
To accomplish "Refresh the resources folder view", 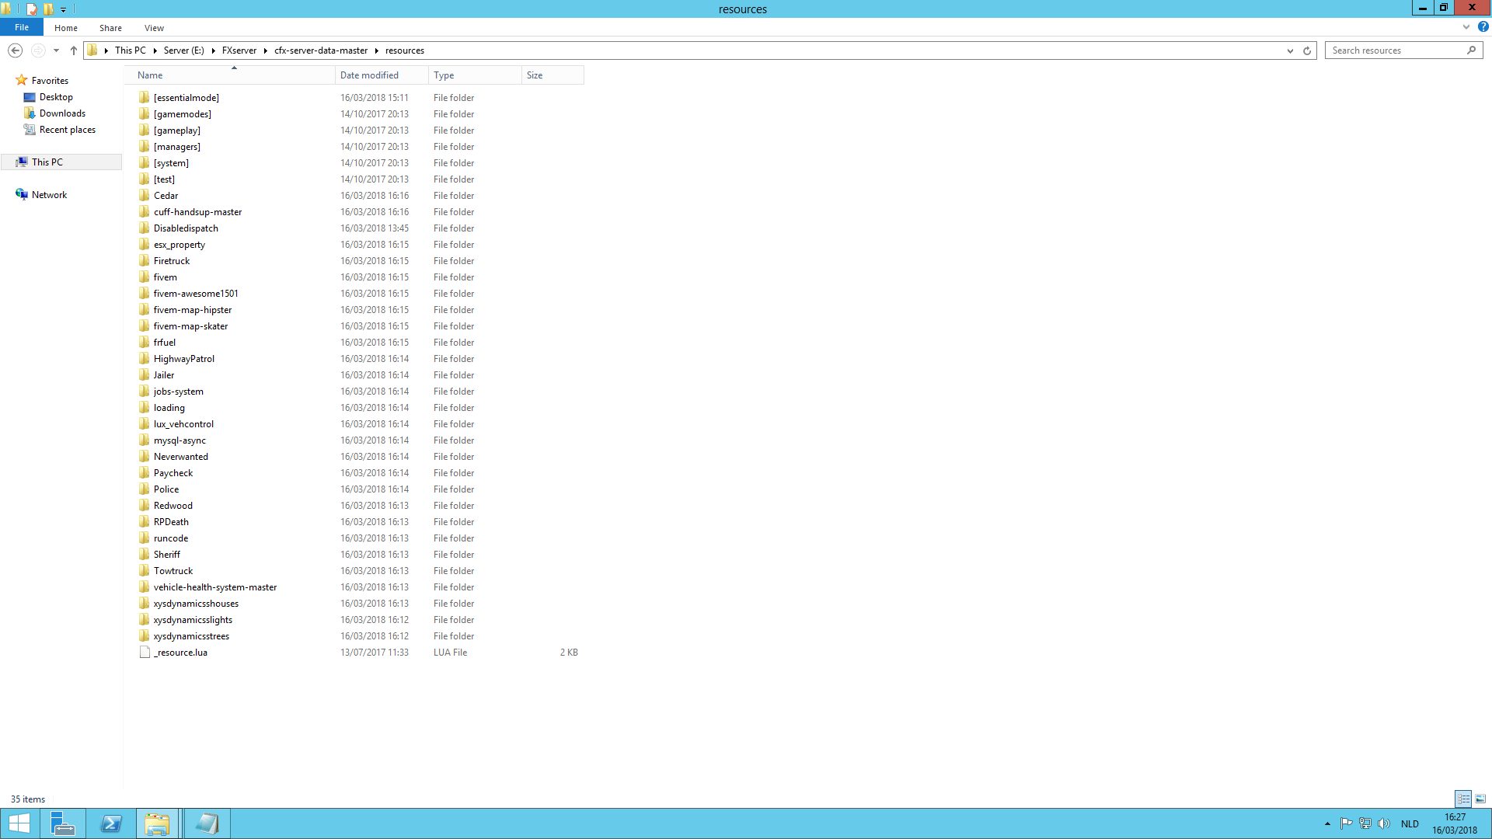I will coord(1307,50).
